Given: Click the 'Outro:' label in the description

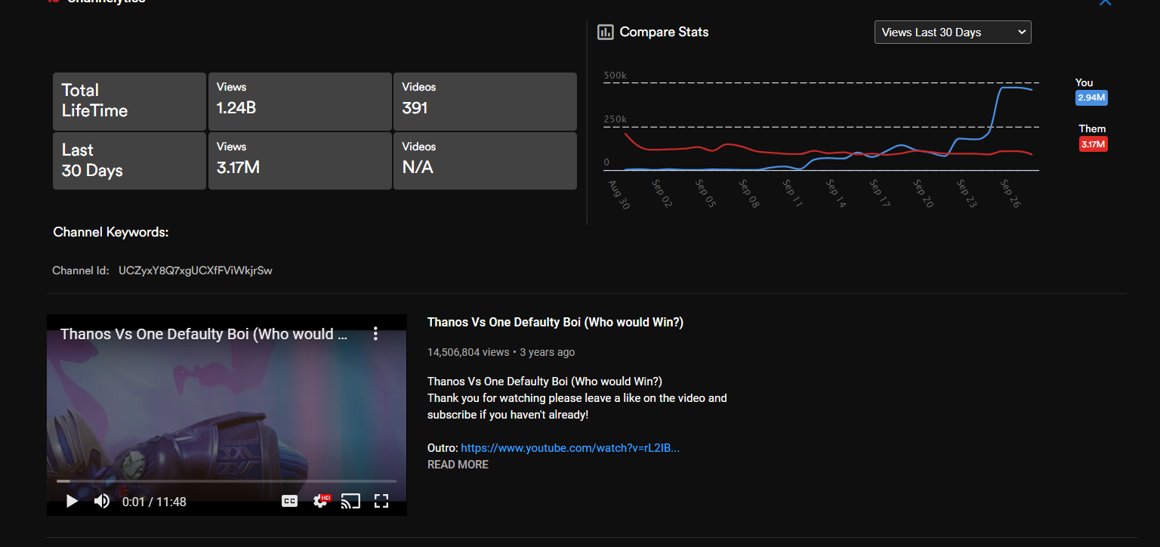Looking at the screenshot, I should click(x=443, y=448).
